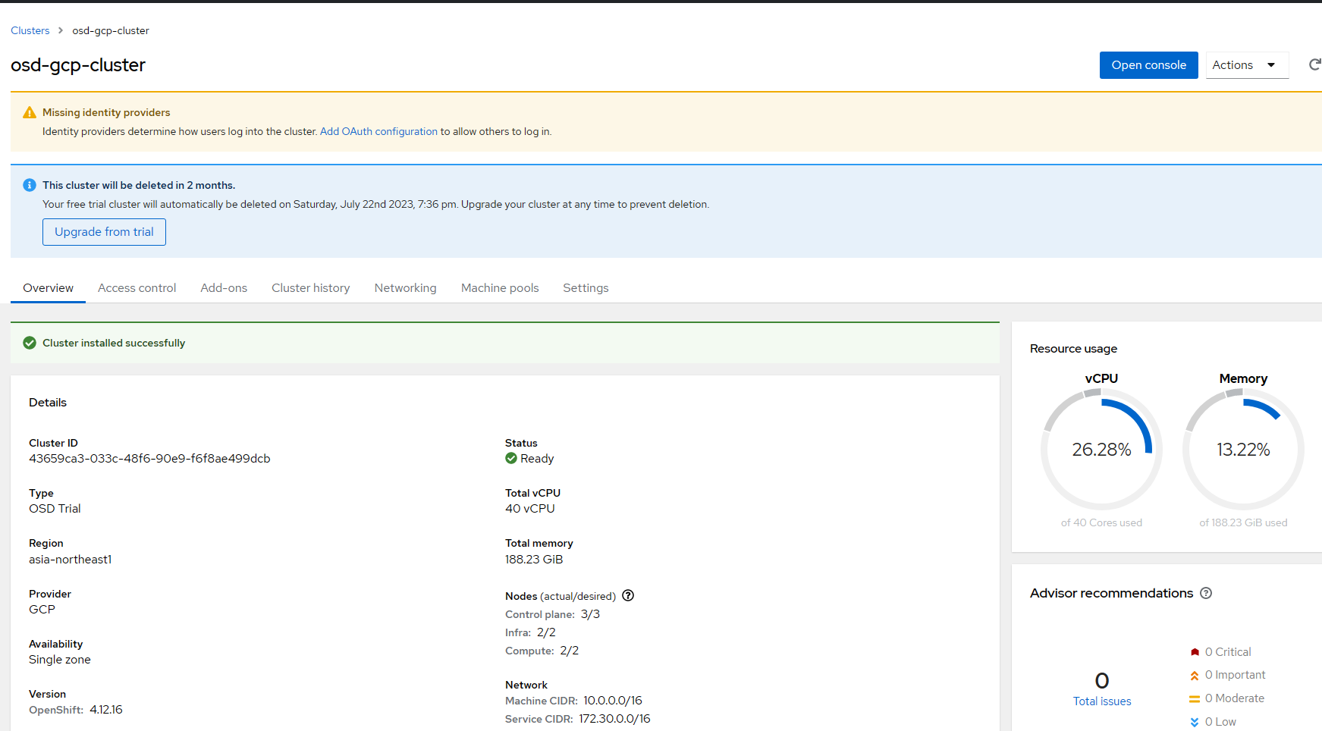Open the Nodes (actual/desired) help icon
1322x731 pixels.
tap(628, 595)
